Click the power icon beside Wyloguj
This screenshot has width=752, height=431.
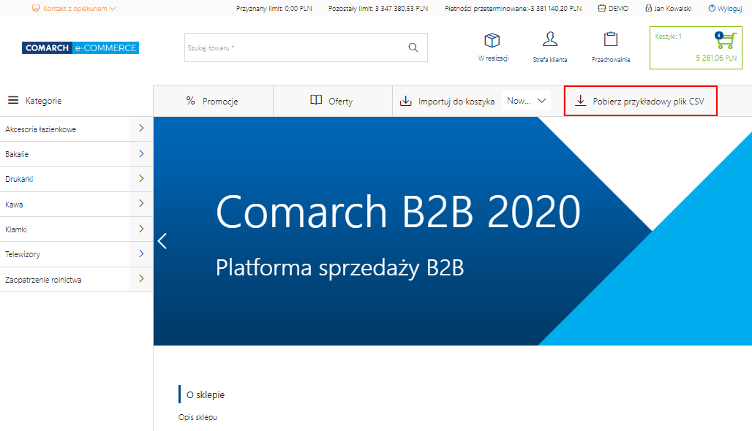click(x=712, y=8)
